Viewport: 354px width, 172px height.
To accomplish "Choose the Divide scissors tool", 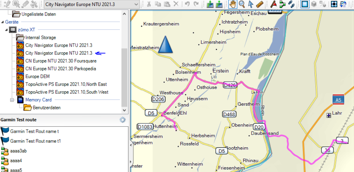I will coord(34,4).
